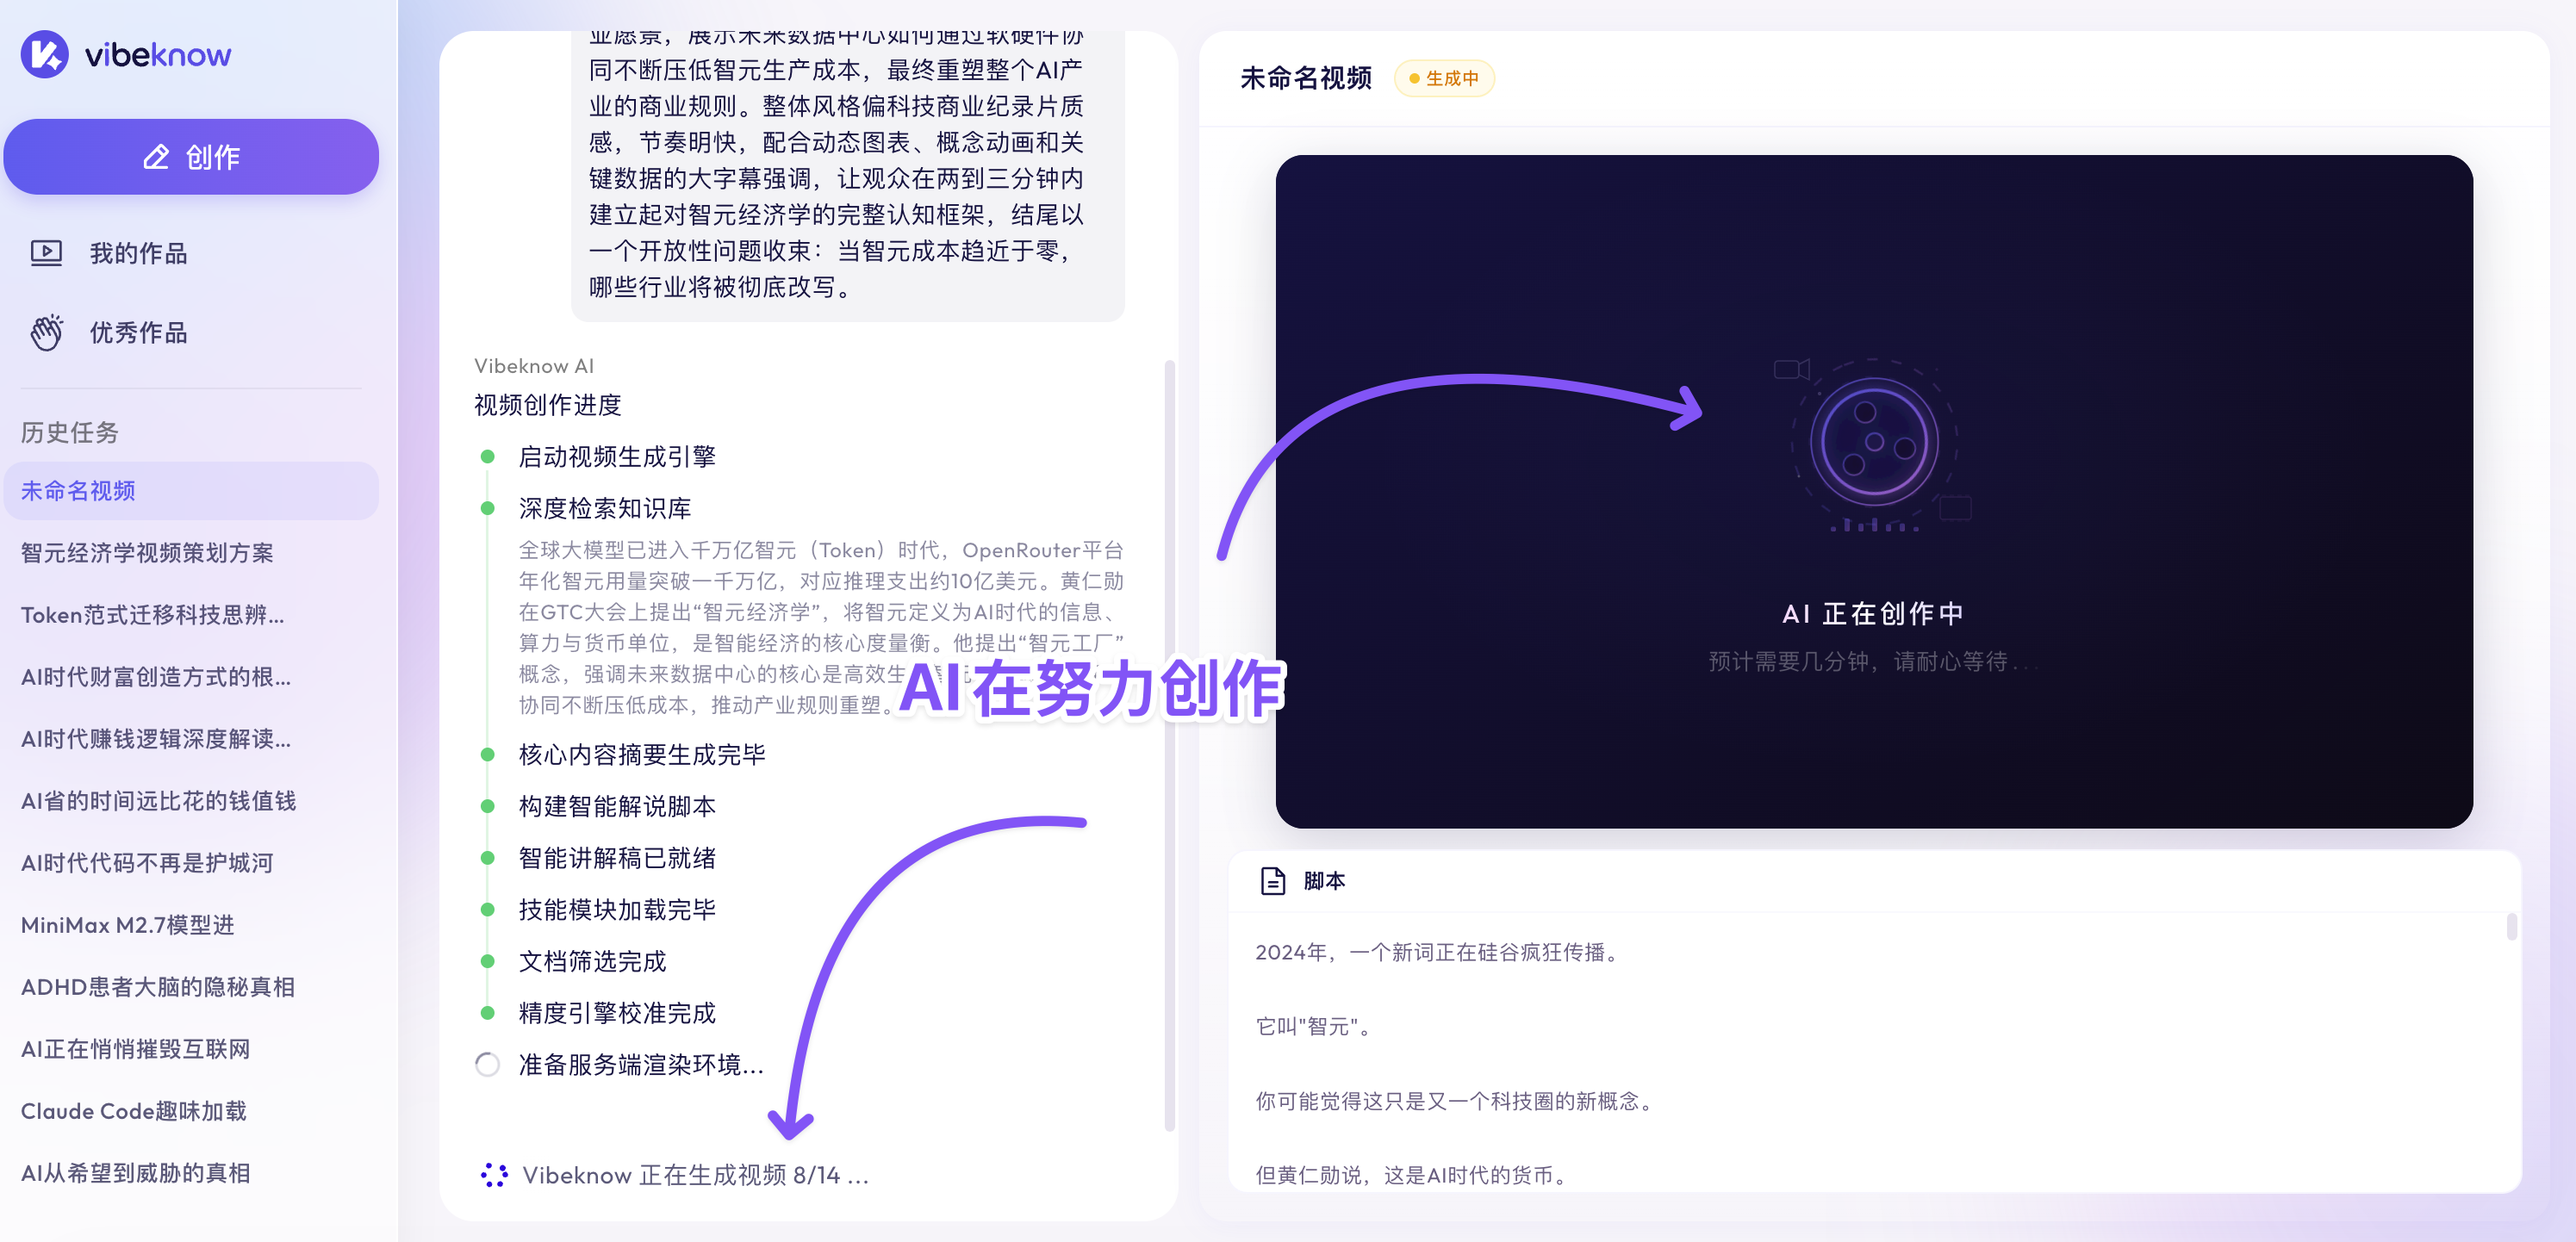Click the green dot beside 技能模块加载完毕
2576x1242 pixels.
tap(488, 909)
